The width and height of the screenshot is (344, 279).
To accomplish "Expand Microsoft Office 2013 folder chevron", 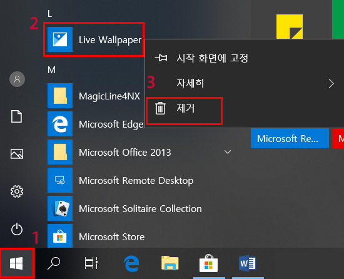I will (x=228, y=152).
